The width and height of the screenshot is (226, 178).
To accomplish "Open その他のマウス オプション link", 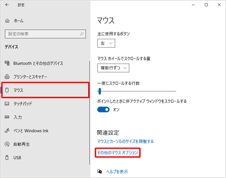I will 118,153.
